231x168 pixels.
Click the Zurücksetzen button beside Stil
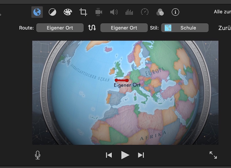point(225,28)
